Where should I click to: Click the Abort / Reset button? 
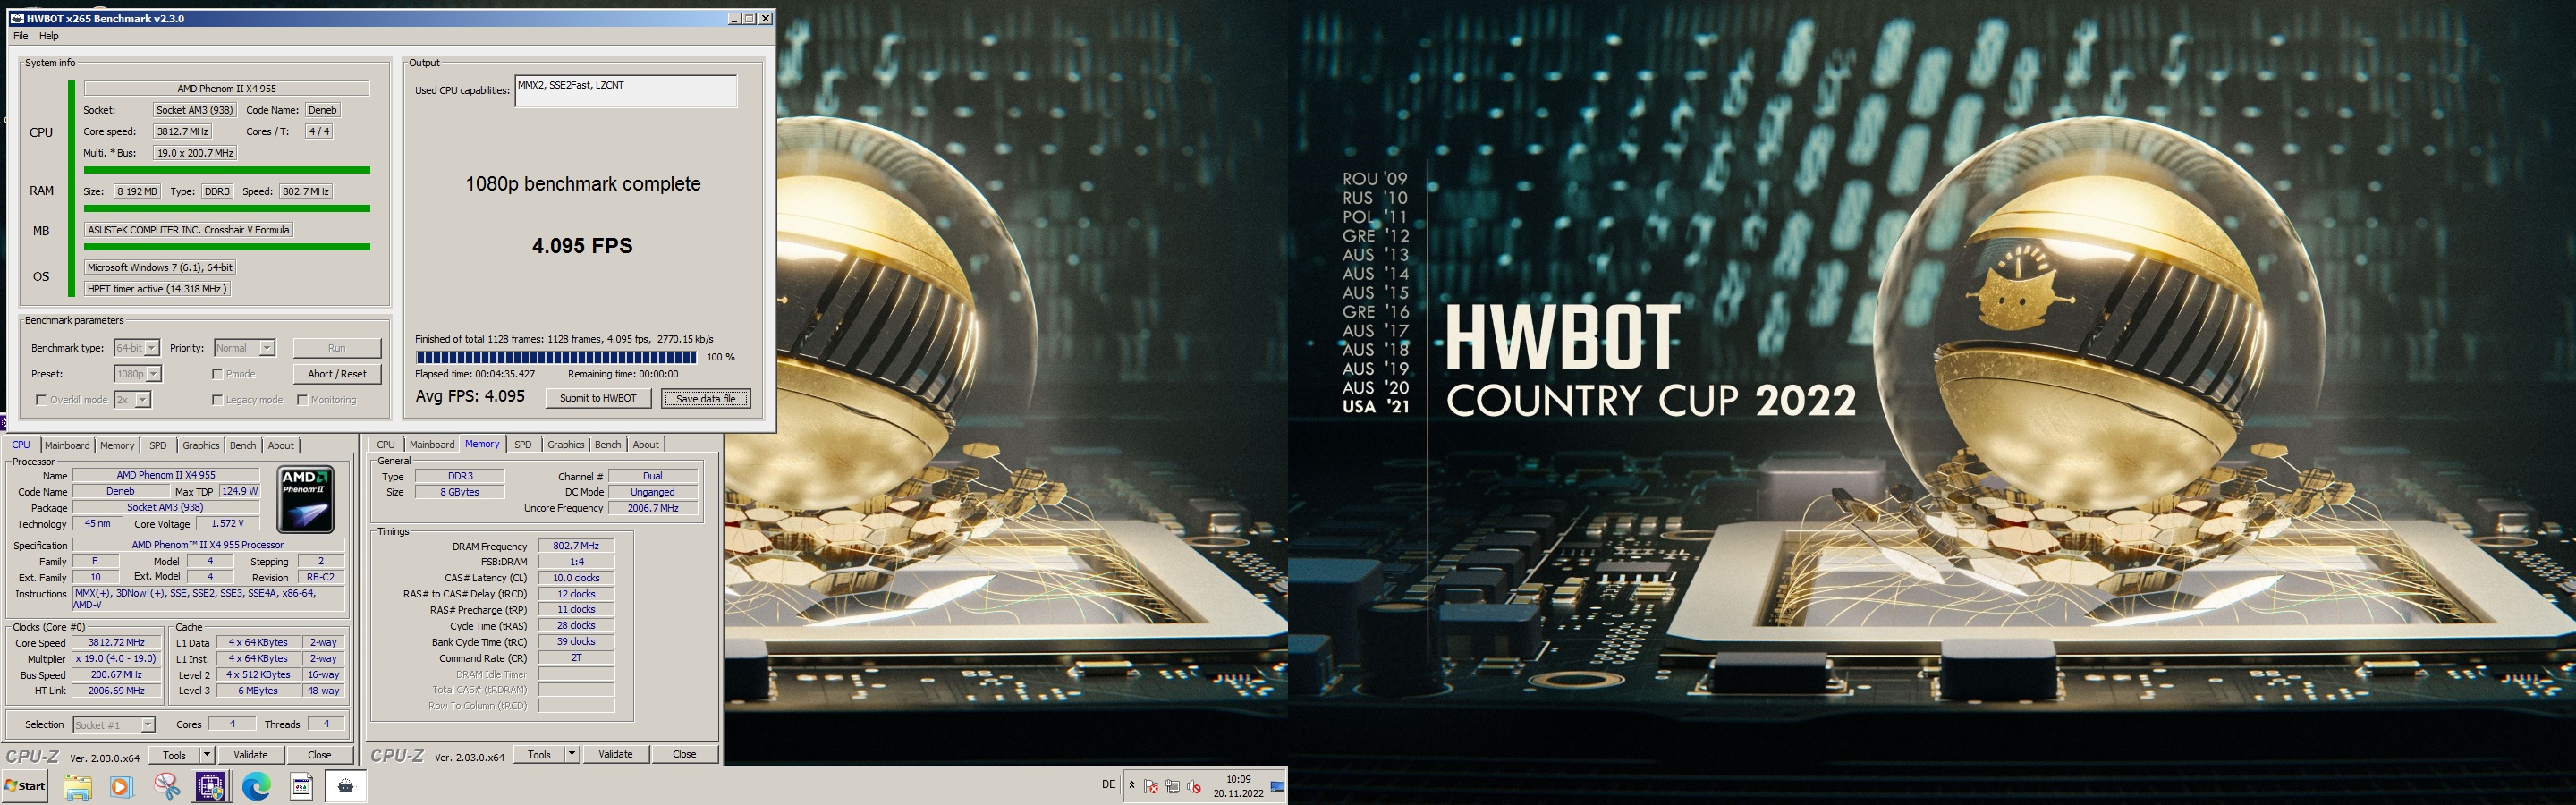tap(337, 374)
